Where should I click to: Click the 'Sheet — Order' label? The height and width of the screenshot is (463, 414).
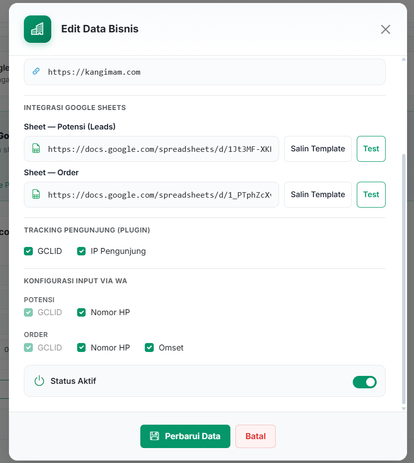51,172
